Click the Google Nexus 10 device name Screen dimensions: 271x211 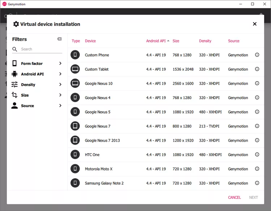click(99, 84)
